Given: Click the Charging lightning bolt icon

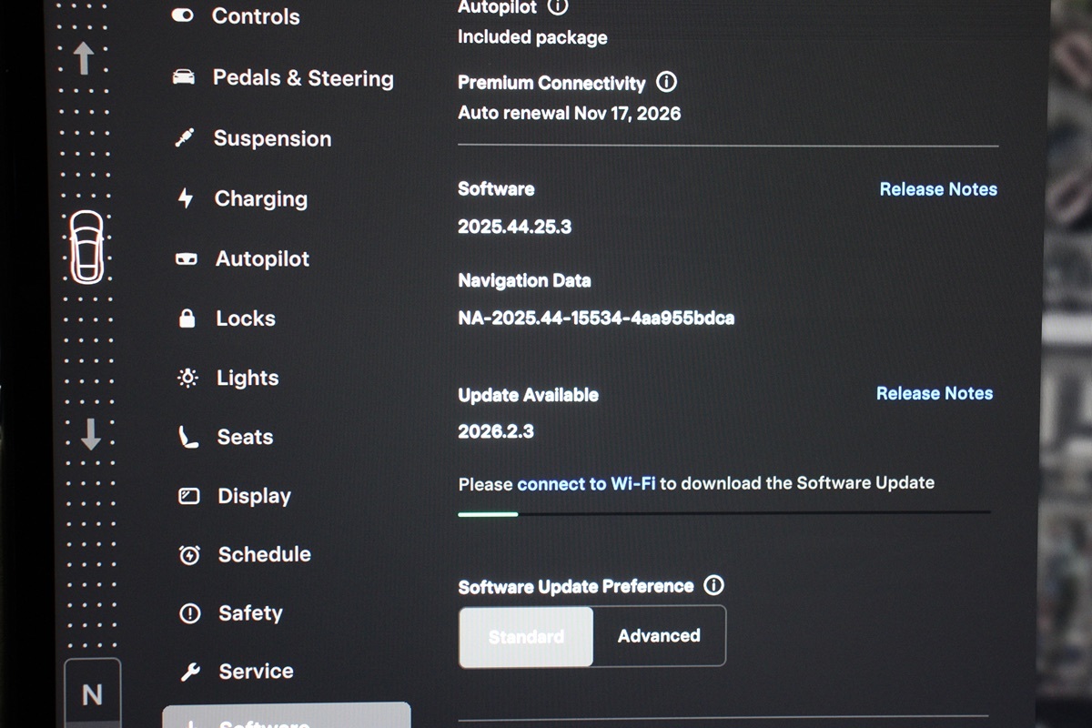Looking at the screenshot, I should [x=186, y=198].
